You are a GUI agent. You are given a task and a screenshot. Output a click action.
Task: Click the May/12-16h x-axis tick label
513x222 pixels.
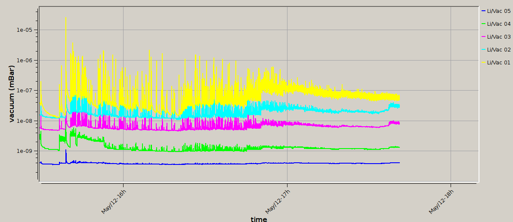tap(114, 201)
